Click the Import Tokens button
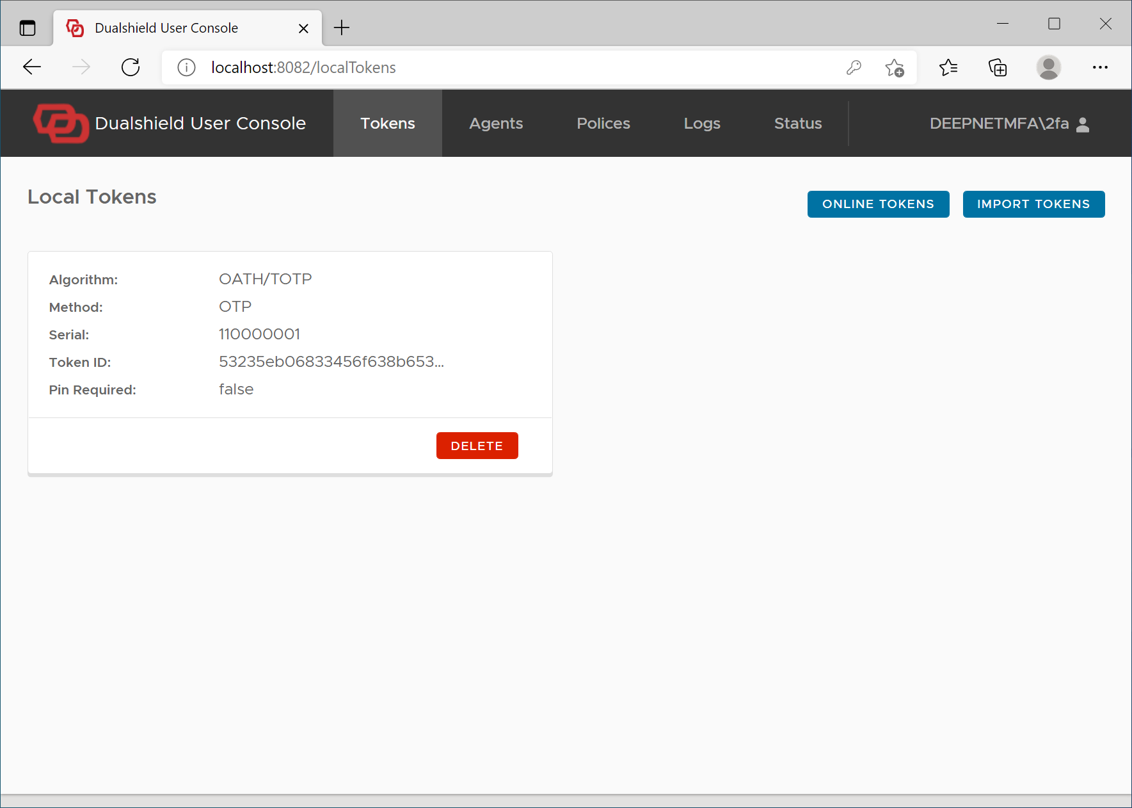The image size is (1132, 808). coord(1033,204)
